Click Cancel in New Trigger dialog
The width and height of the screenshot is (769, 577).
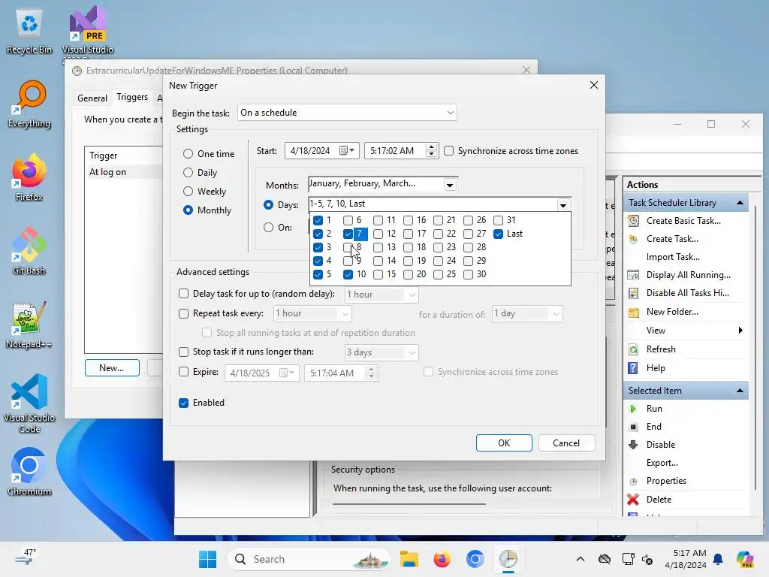(566, 443)
